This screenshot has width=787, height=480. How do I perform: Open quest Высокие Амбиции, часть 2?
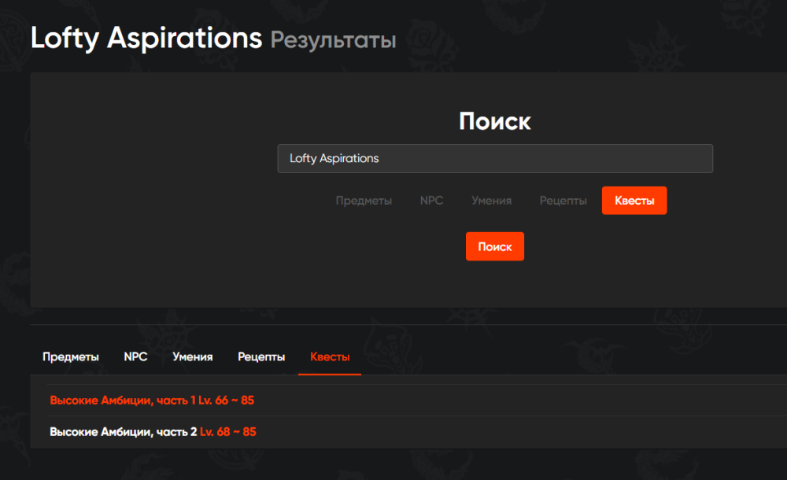coord(123,432)
